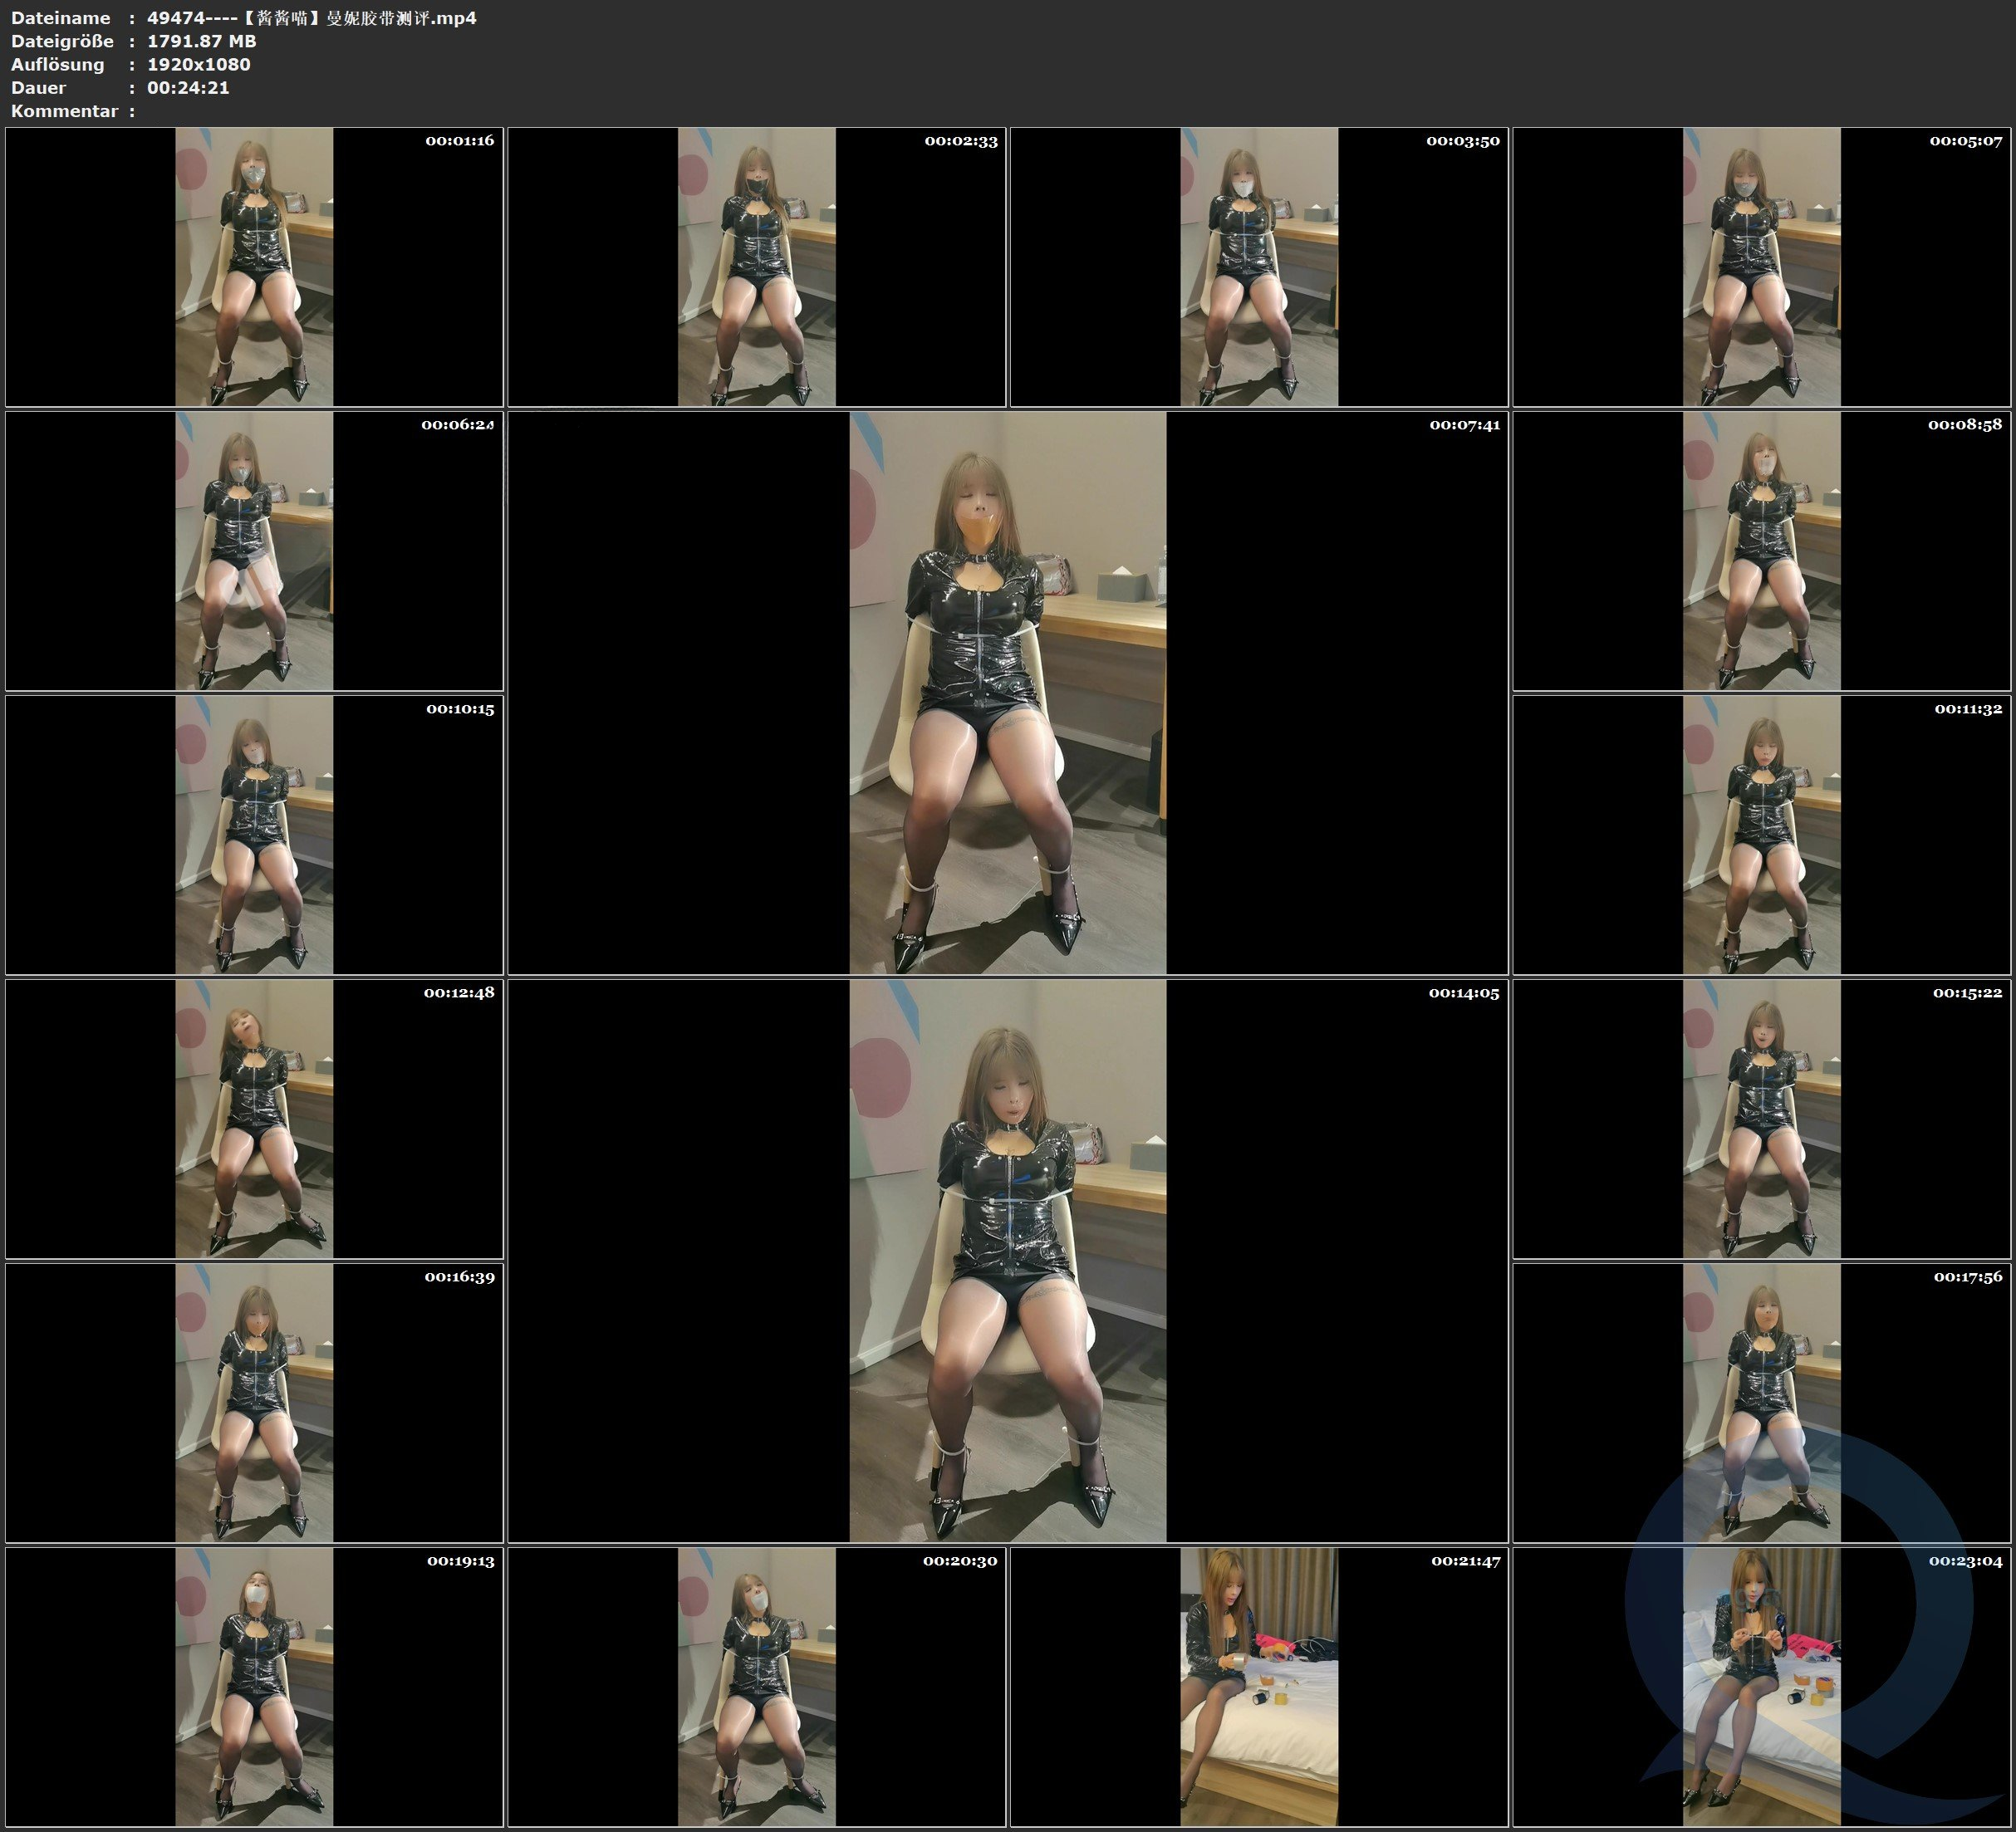Open the bed scene thumbnail at 00:21:47

(1258, 1686)
